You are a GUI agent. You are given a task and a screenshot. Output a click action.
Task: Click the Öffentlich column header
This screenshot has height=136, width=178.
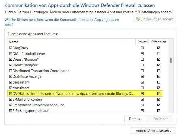(x=158, y=42)
